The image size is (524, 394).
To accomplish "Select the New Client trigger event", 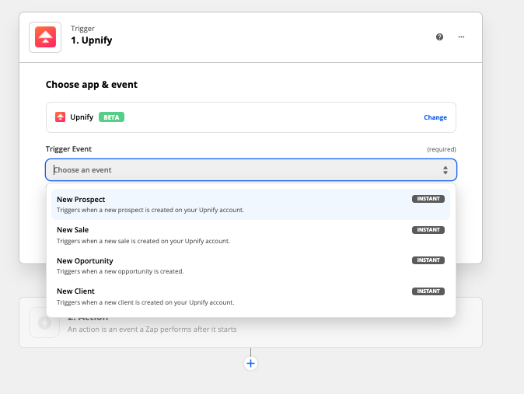I will [x=250, y=296].
